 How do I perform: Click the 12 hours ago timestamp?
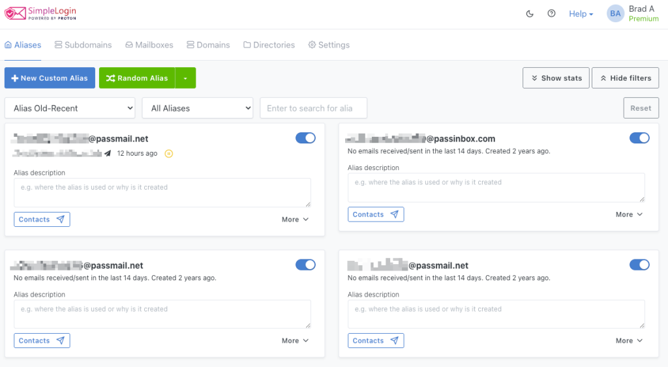137,153
